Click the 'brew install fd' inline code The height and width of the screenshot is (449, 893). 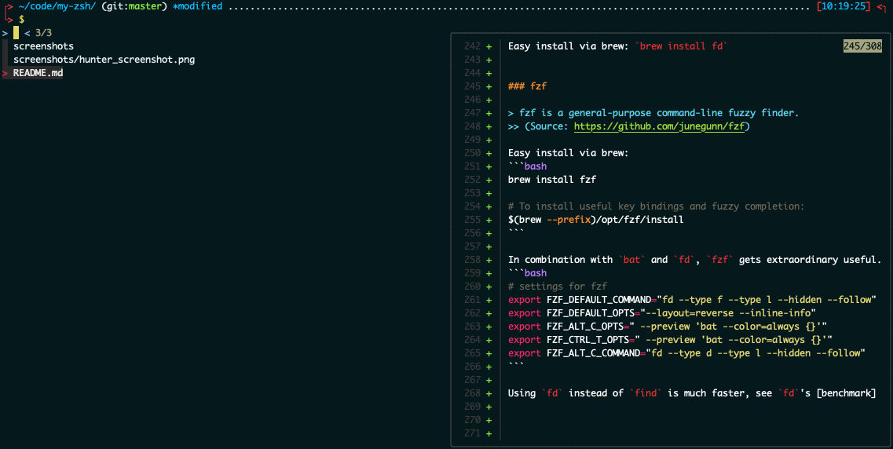coord(681,46)
